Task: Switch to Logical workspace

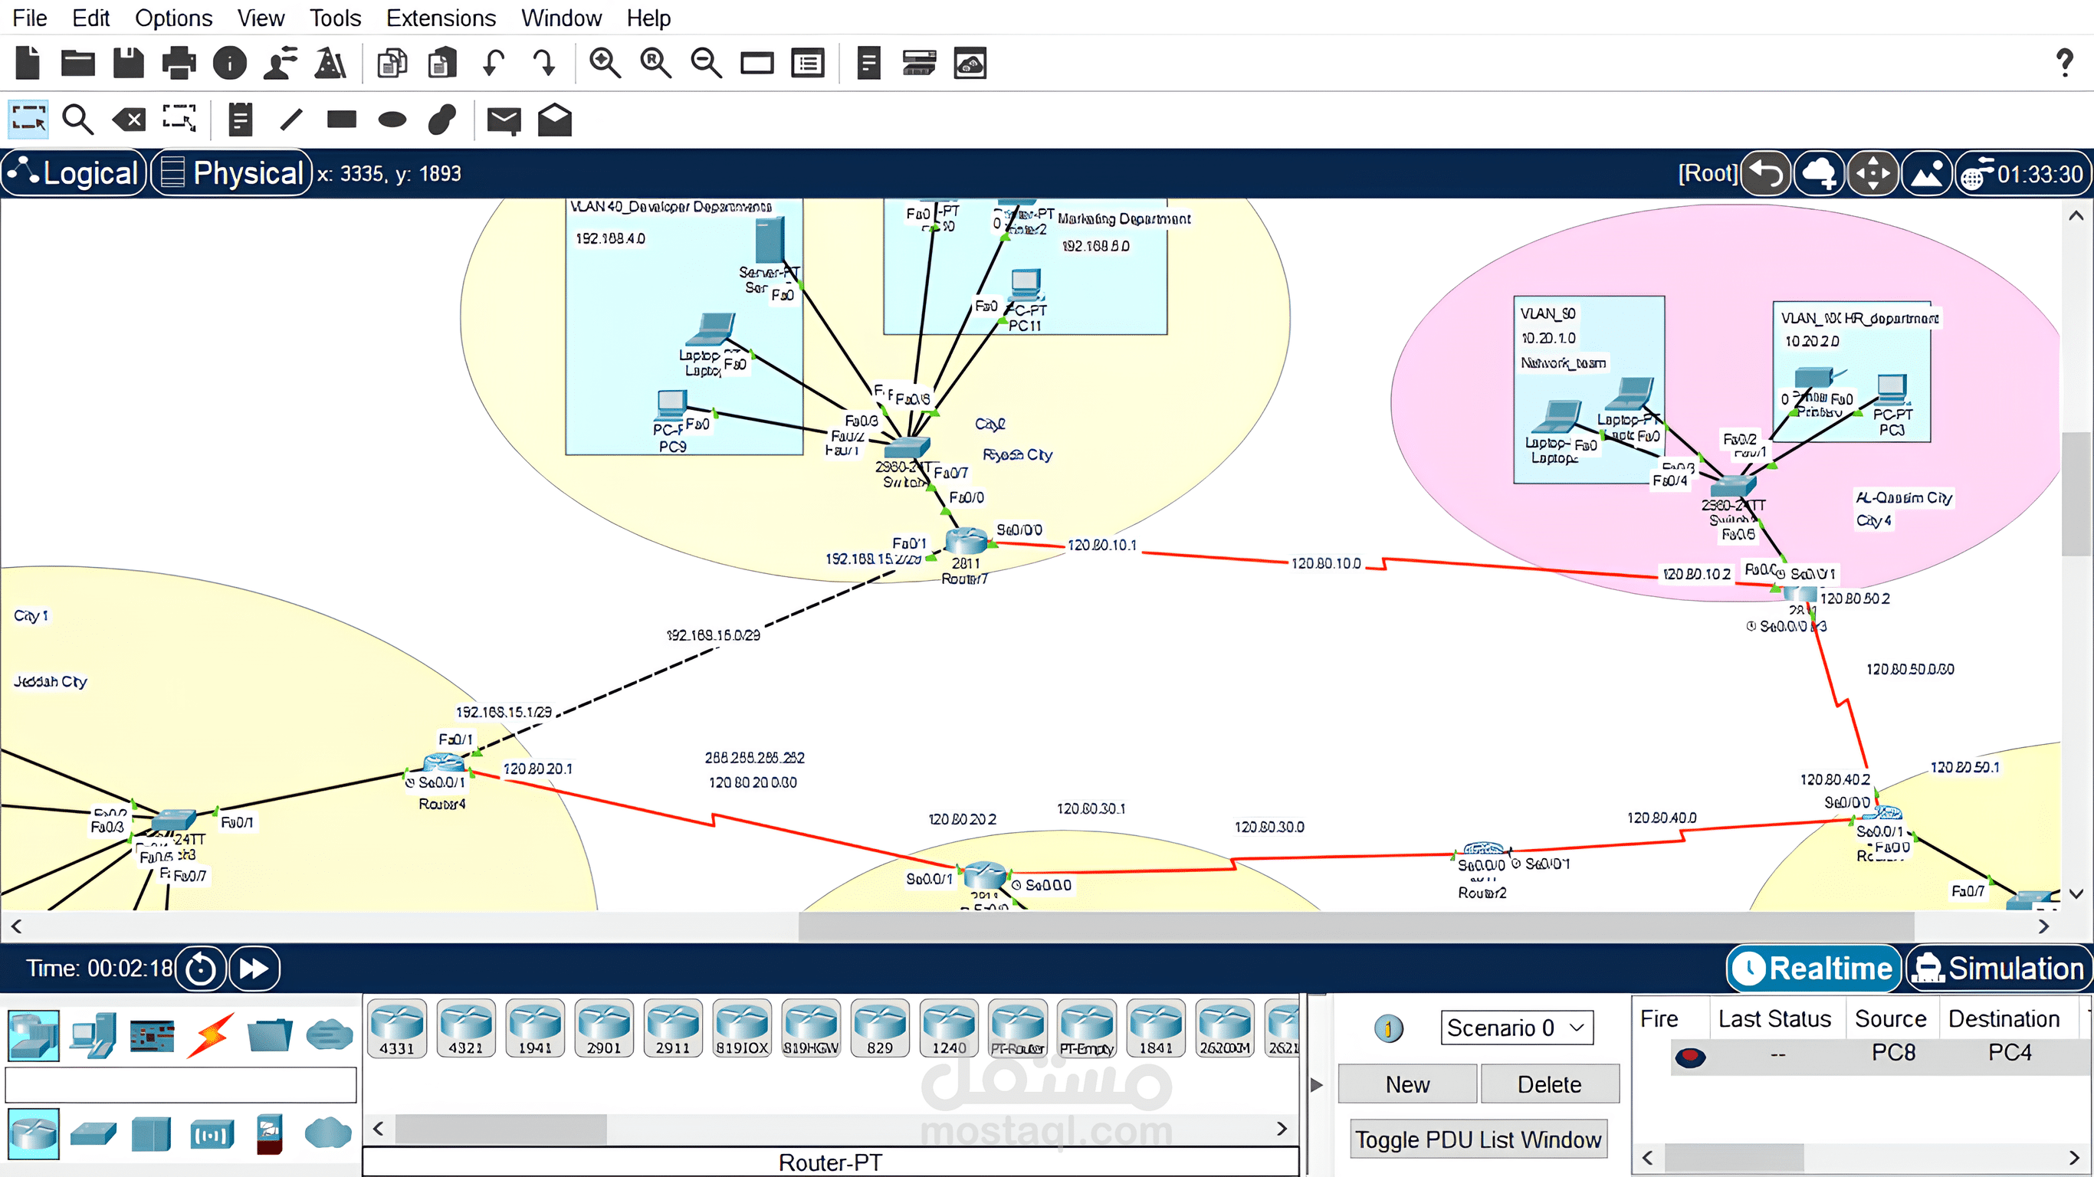Action: point(75,173)
